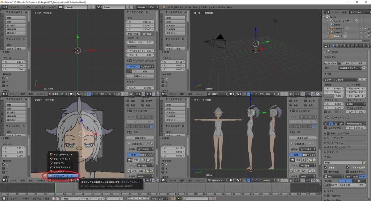Screen dimensions: 371x201
Task: Adjust file compression 15% slider
Action: pyautogui.click(x=345, y=185)
